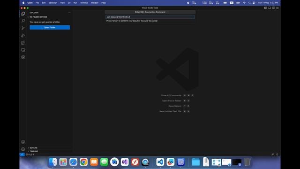Open Customize Layout icon in title bar
Viewport: 300px width, 169px height.
[277, 8]
